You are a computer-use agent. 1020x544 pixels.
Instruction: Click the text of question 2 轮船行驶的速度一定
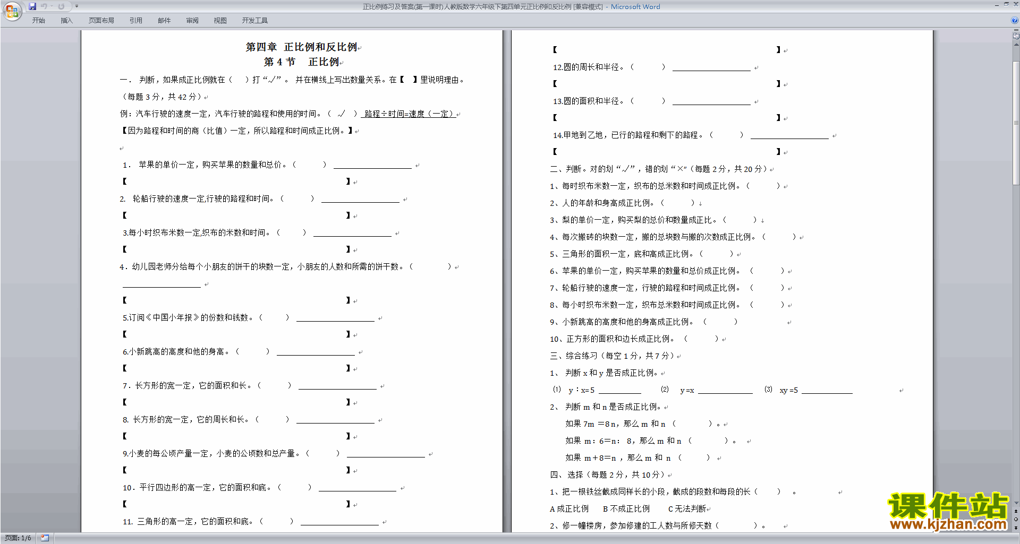(x=201, y=198)
